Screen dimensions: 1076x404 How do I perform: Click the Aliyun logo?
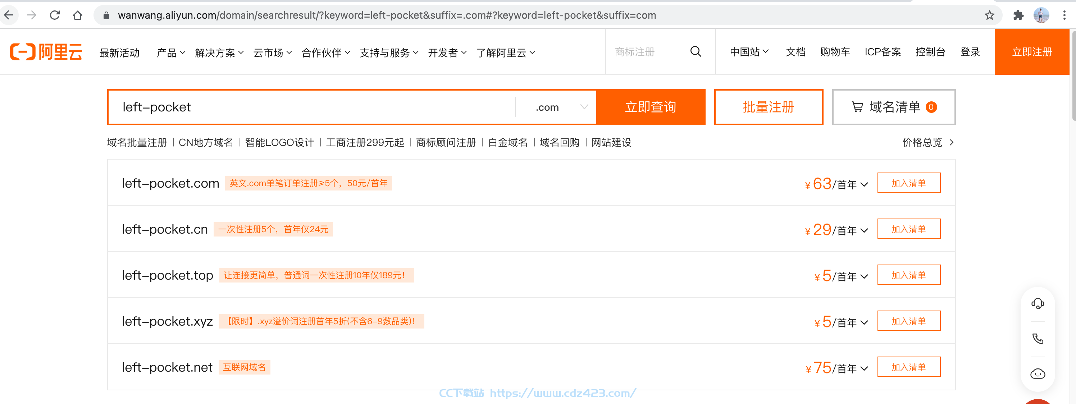pyautogui.click(x=46, y=52)
